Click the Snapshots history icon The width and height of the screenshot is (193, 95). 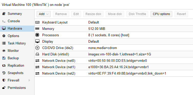4,73
